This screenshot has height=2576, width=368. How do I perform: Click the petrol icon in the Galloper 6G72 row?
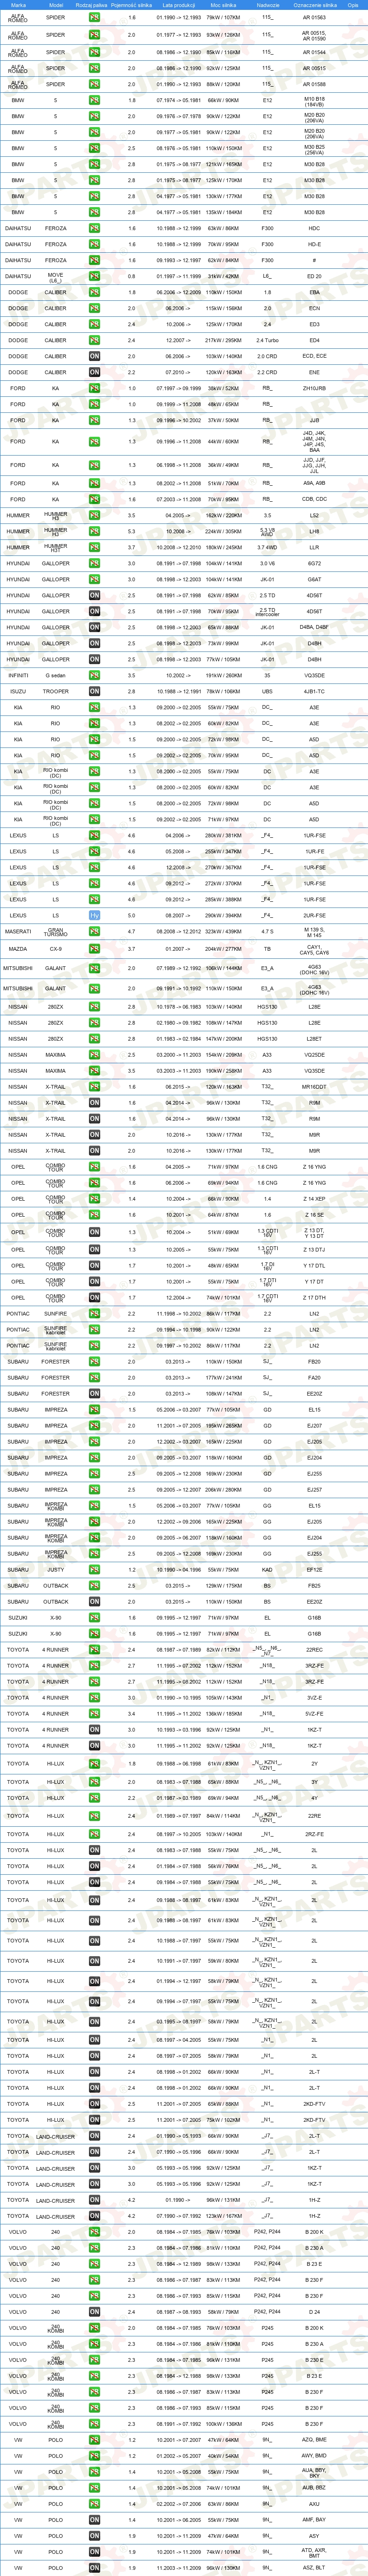click(94, 564)
